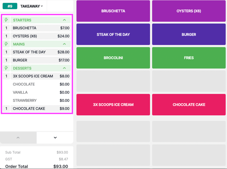Click the lightning bolt icon beside MAINS

pos(6,44)
